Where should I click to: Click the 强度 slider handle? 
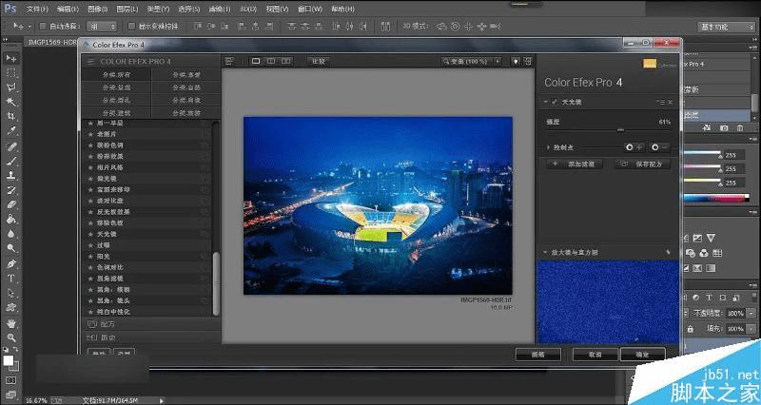point(621,130)
